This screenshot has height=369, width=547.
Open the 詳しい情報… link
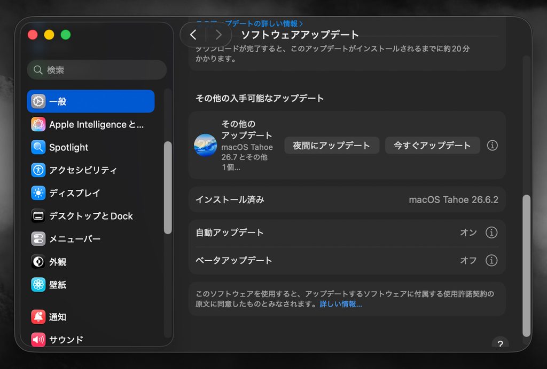(341, 304)
